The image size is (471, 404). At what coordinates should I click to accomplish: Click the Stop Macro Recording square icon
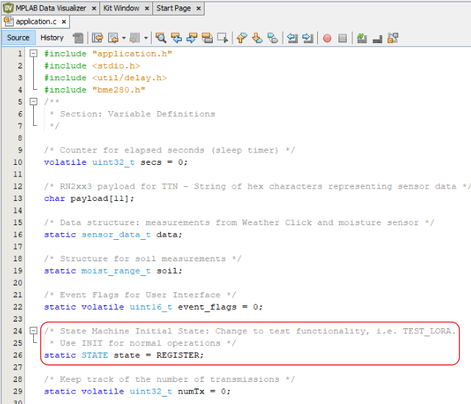(342, 38)
